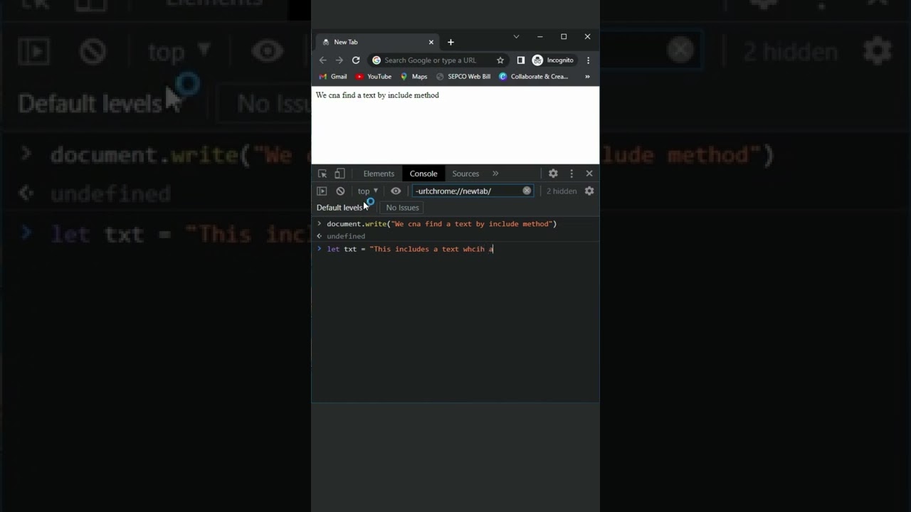Maximize the browser window
Image resolution: width=911 pixels, height=512 pixels.
point(564,36)
